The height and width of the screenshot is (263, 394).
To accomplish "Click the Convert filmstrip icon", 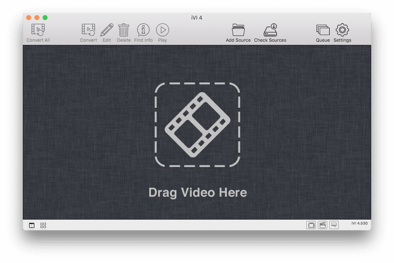I will point(88,30).
